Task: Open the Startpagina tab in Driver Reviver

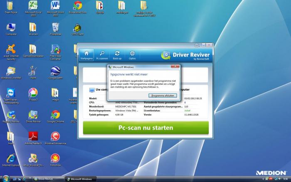Action: (x=86, y=55)
